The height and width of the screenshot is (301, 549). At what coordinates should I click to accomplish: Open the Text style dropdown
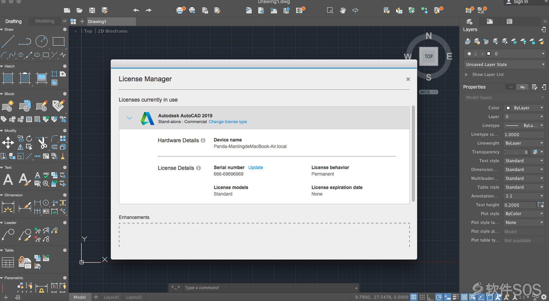click(524, 161)
